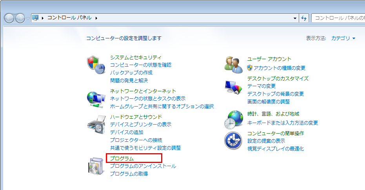Open デバイスの追加 link

pyautogui.click(x=127, y=132)
